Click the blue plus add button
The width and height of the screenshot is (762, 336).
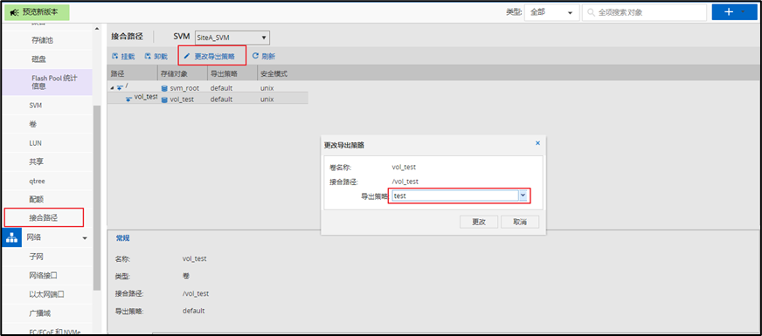(x=734, y=12)
